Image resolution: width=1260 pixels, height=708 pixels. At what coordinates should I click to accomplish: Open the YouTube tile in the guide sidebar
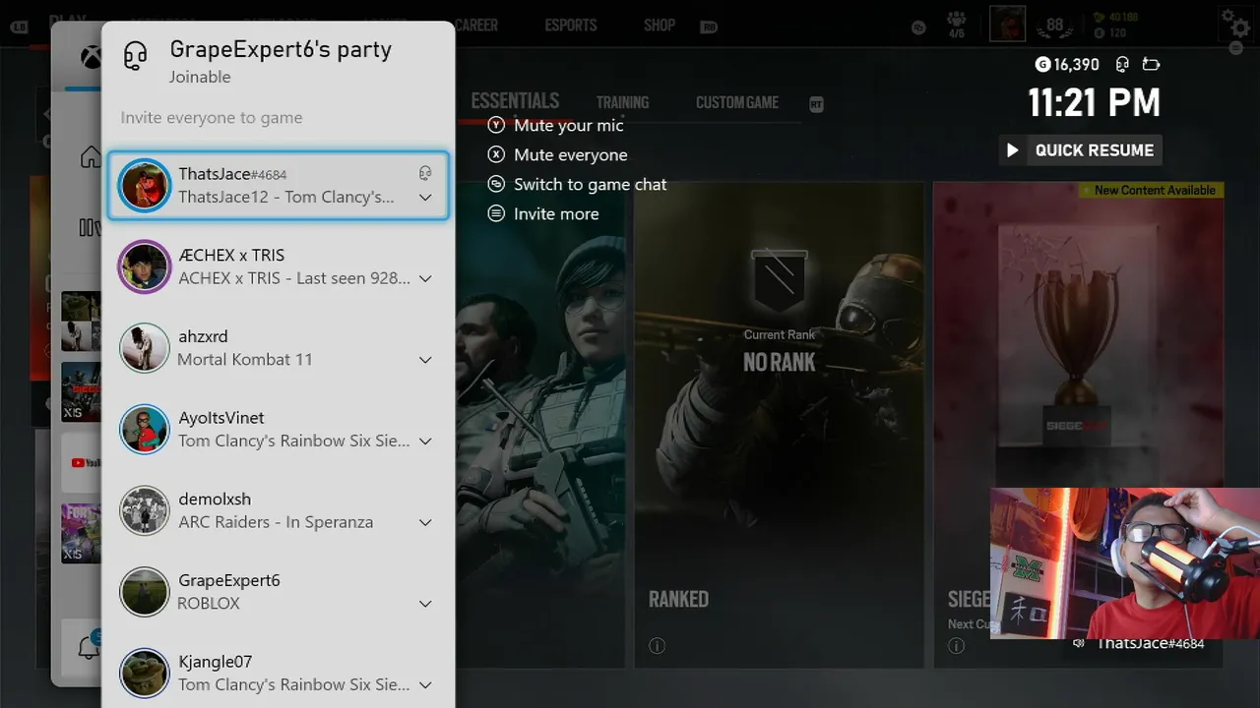(82, 462)
